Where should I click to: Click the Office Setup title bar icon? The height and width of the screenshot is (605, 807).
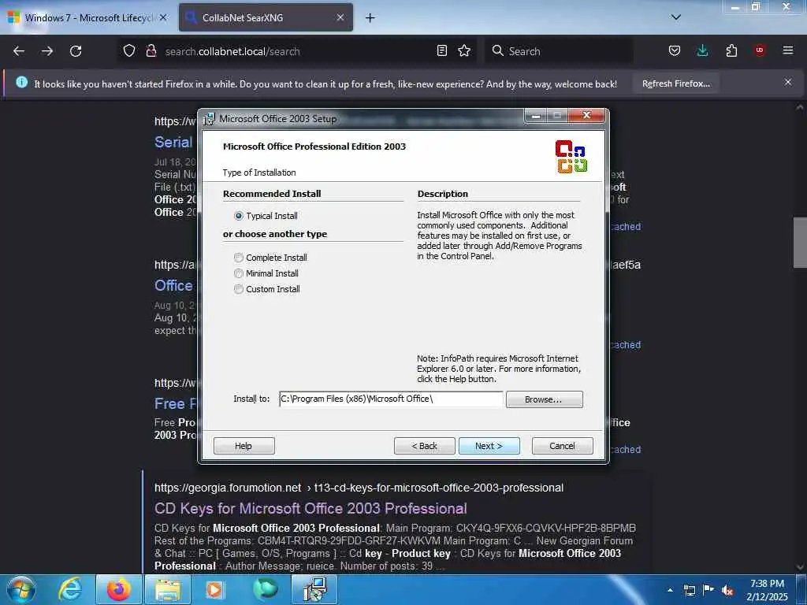(208, 119)
